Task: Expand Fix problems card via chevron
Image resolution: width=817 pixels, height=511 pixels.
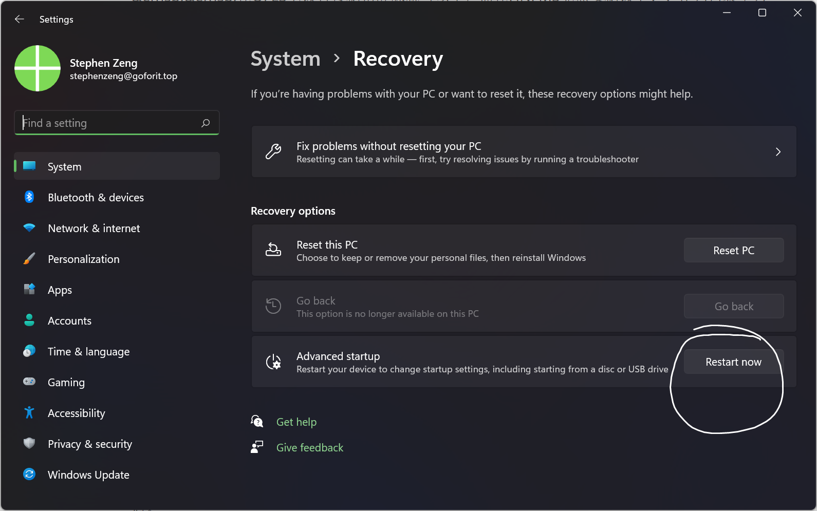Action: tap(778, 152)
